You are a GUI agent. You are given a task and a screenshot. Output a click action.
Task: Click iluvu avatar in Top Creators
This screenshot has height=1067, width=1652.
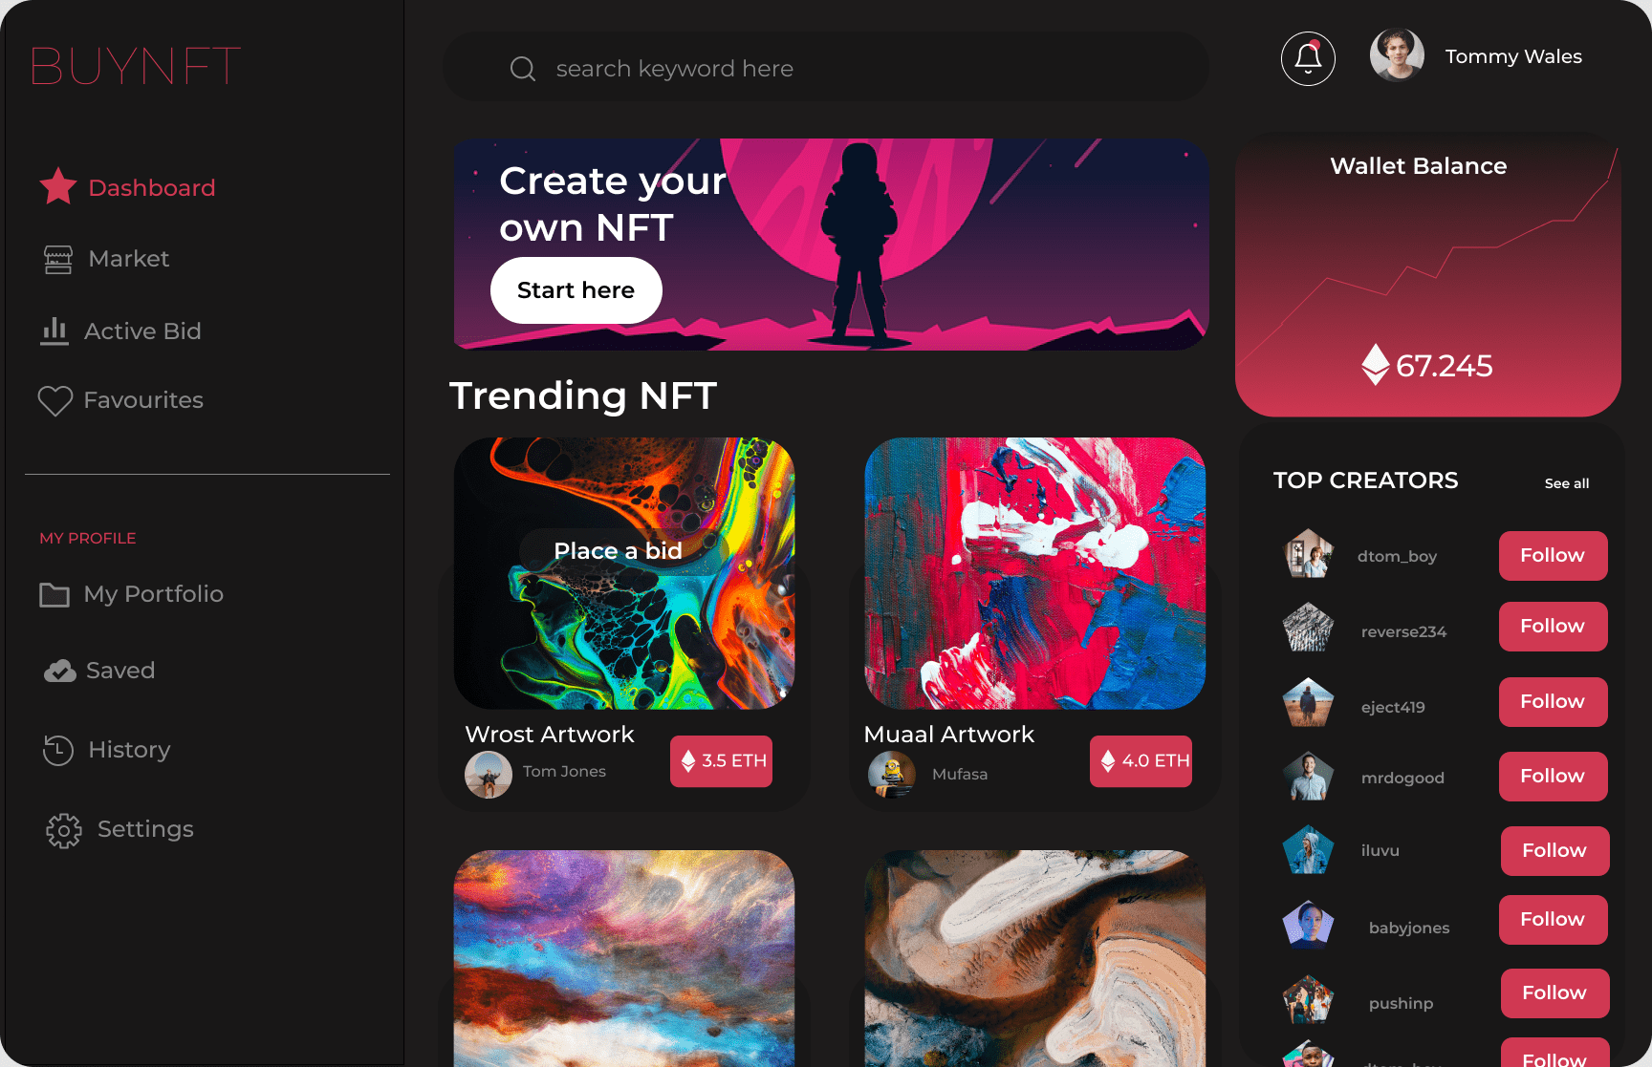click(1308, 850)
